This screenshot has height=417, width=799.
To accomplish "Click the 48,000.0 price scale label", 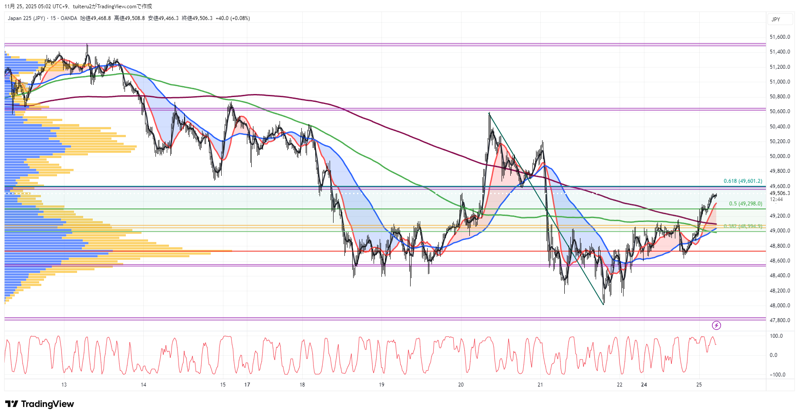I will click(779, 306).
